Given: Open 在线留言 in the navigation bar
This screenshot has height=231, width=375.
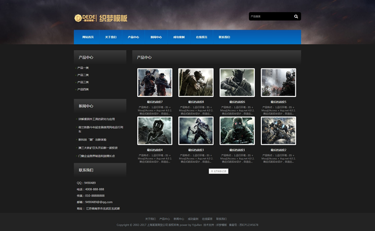Looking at the screenshot, I should pyautogui.click(x=202, y=37).
